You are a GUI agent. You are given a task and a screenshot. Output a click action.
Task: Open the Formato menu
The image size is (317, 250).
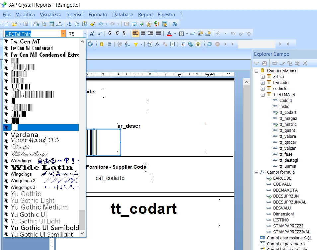pyautogui.click(x=98, y=15)
